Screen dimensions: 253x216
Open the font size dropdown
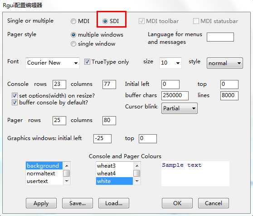tap(170, 63)
